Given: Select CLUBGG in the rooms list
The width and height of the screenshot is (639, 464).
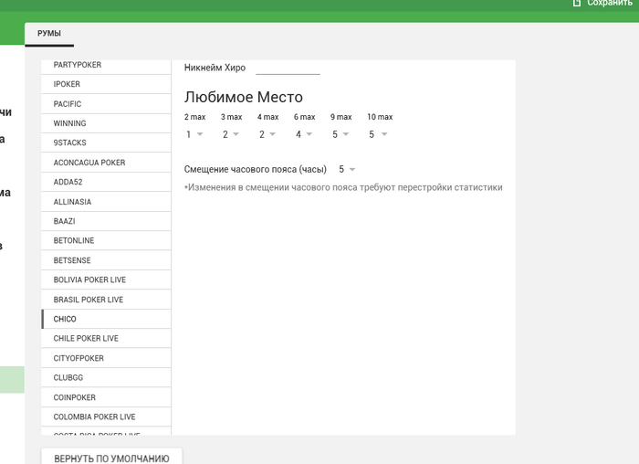Looking at the screenshot, I should [x=106, y=377].
